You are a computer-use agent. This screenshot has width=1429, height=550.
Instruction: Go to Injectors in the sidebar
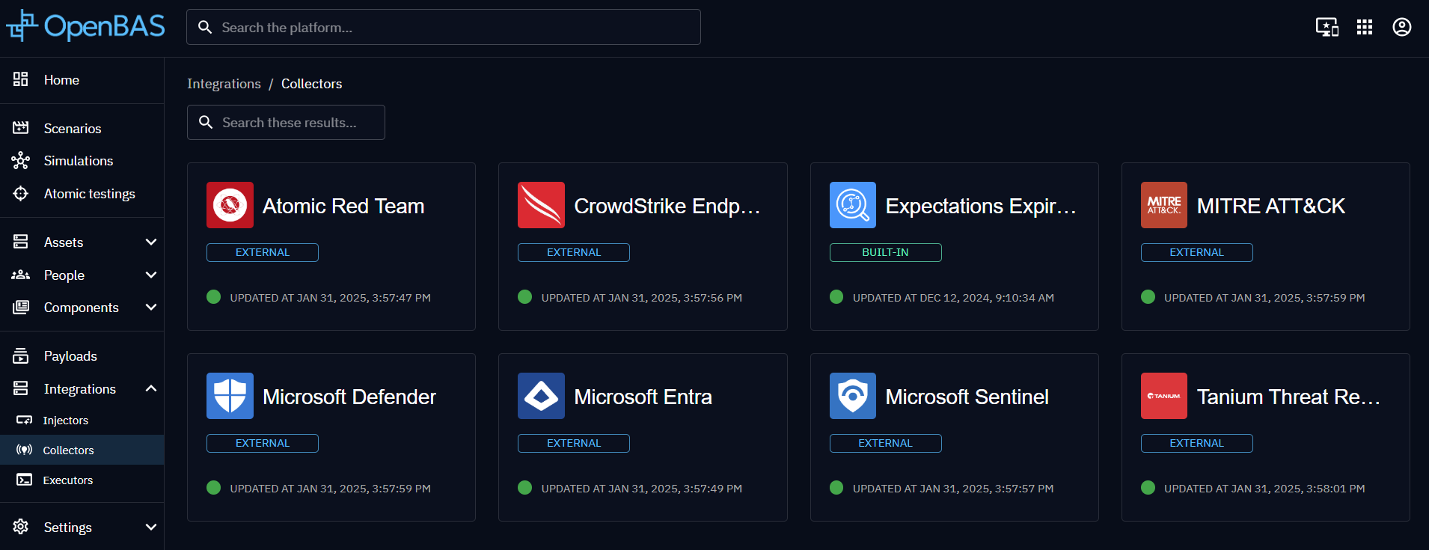[66, 421]
